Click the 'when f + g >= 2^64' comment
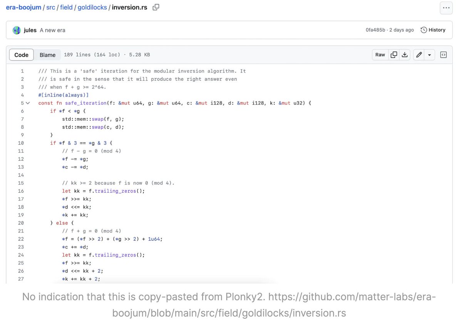 pos(72,87)
